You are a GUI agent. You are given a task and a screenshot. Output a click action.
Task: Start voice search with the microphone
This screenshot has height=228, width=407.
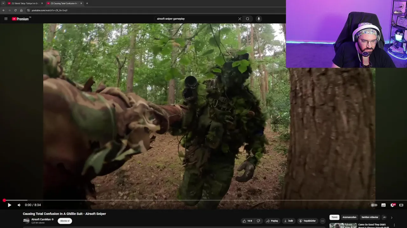tap(259, 19)
